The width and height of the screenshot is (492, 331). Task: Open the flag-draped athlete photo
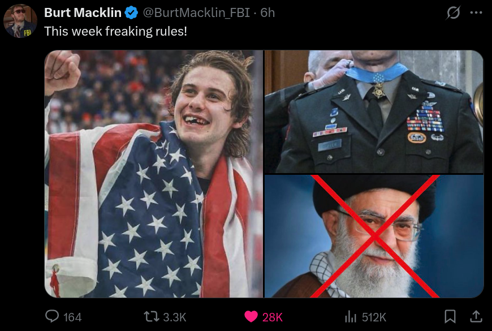point(153,174)
